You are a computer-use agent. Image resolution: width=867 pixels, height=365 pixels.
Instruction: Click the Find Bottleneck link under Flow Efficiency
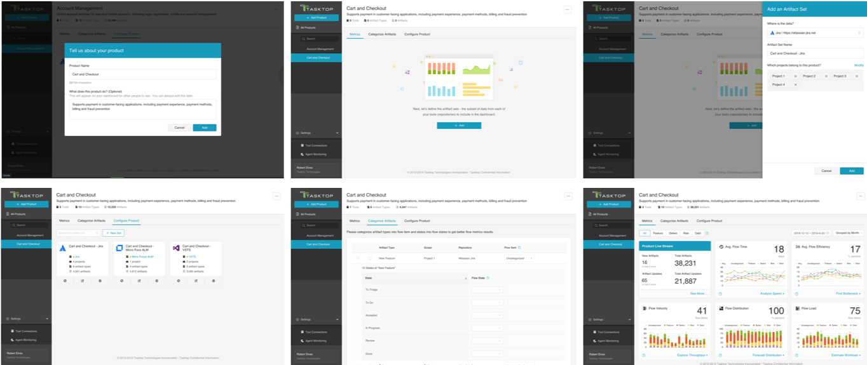(x=849, y=294)
